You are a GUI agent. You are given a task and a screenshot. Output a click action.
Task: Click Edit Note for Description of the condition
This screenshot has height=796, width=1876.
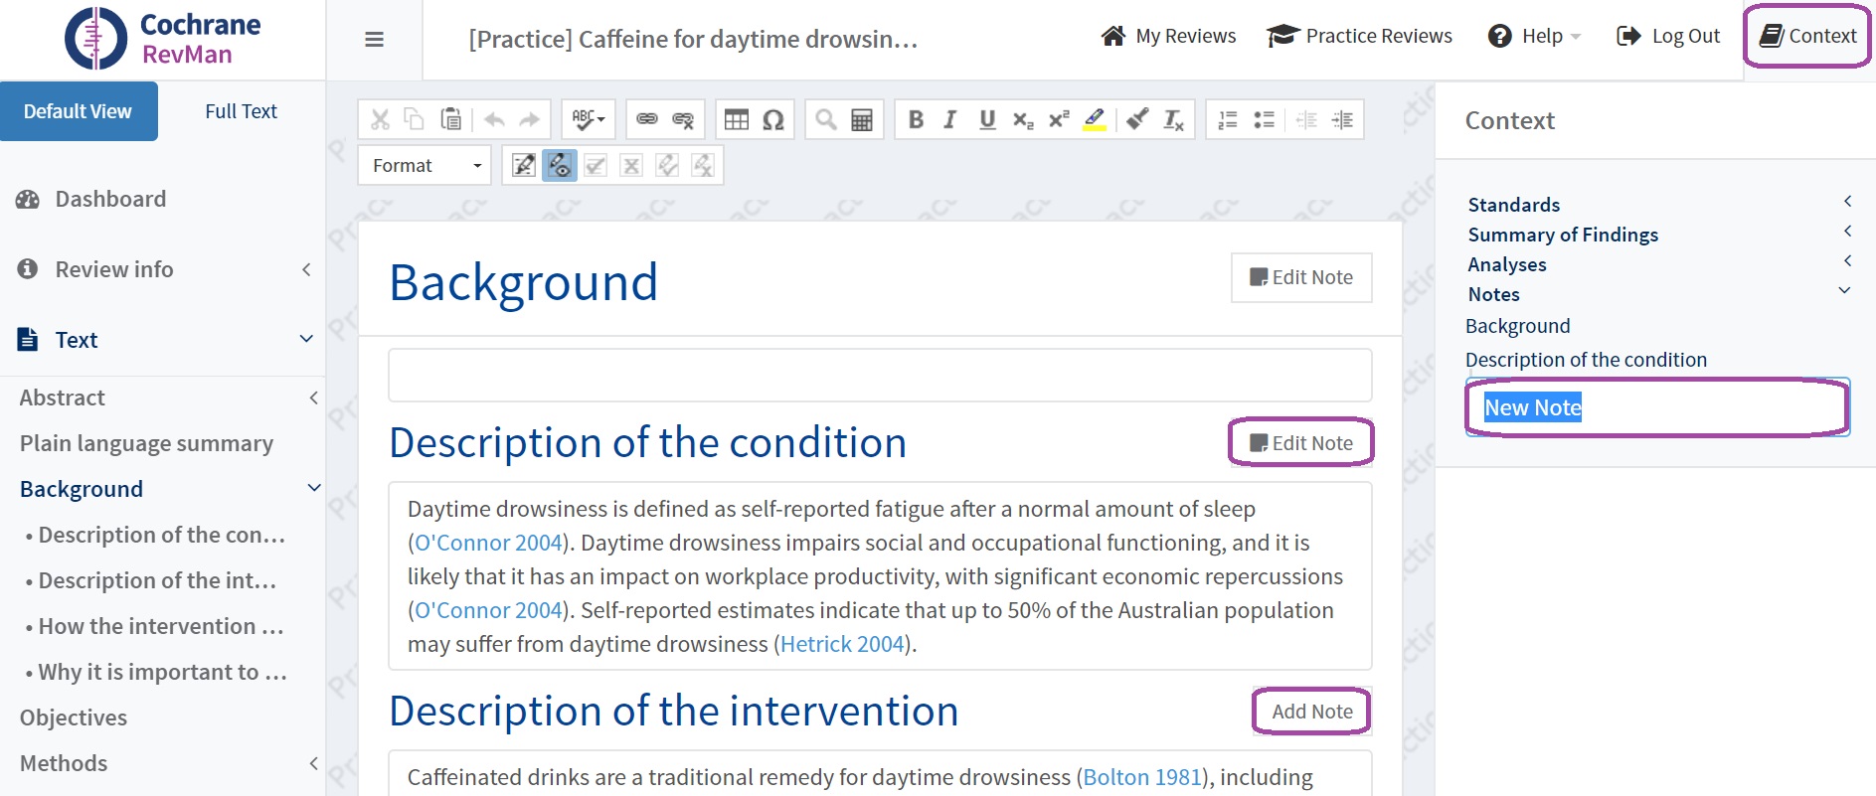pyautogui.click(x=1300, y=443)
